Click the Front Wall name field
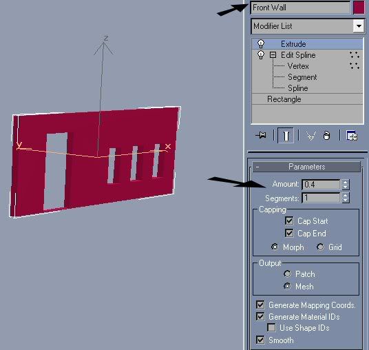Screen dimensions: 369x350 click(x=301, y=8)
